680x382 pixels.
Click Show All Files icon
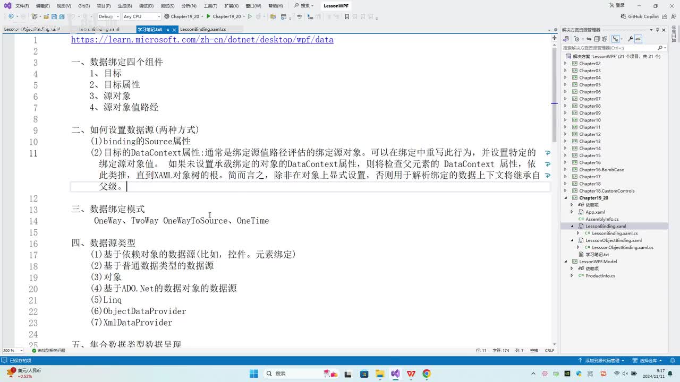(x=605, y=39)
